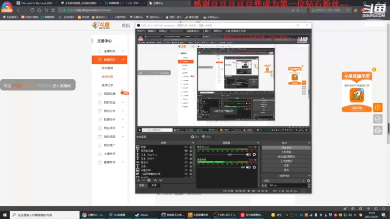
Task: Click the 开始录制 button in OBS
Action: [x=286, y=152]
